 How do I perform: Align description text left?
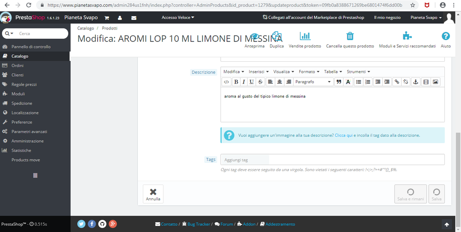point(270,82)
